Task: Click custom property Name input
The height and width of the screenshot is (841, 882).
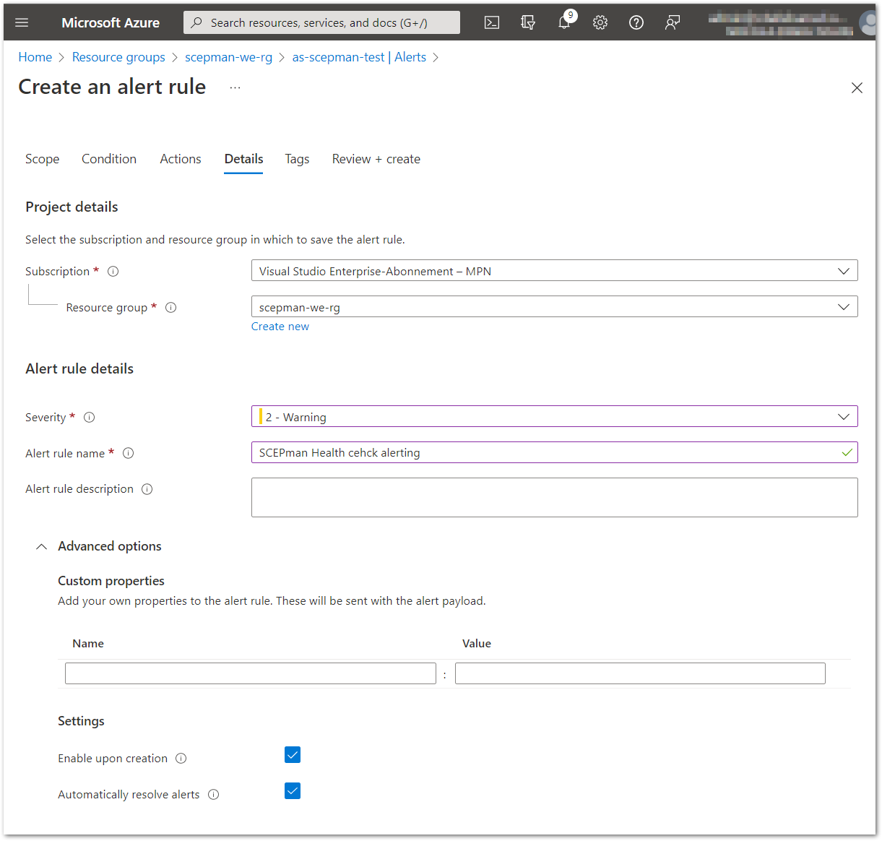Action: 251,673
